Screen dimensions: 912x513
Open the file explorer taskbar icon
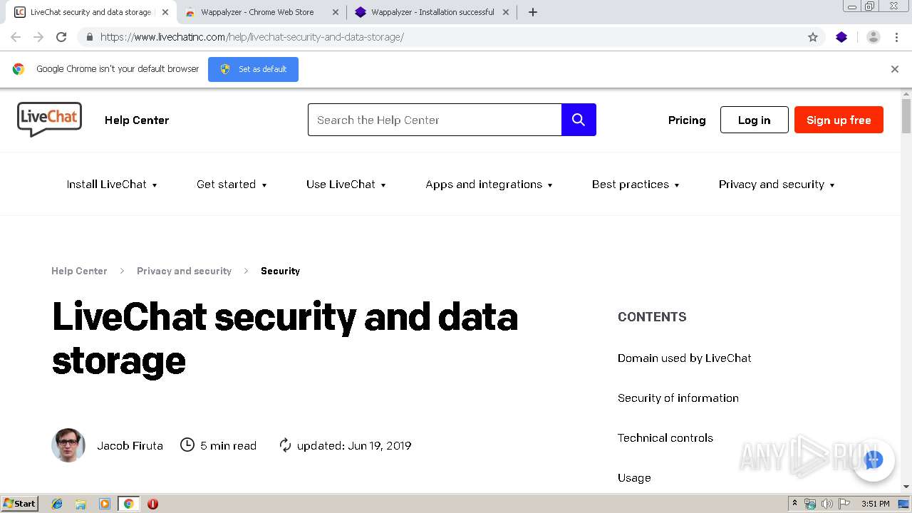point(81,504)
